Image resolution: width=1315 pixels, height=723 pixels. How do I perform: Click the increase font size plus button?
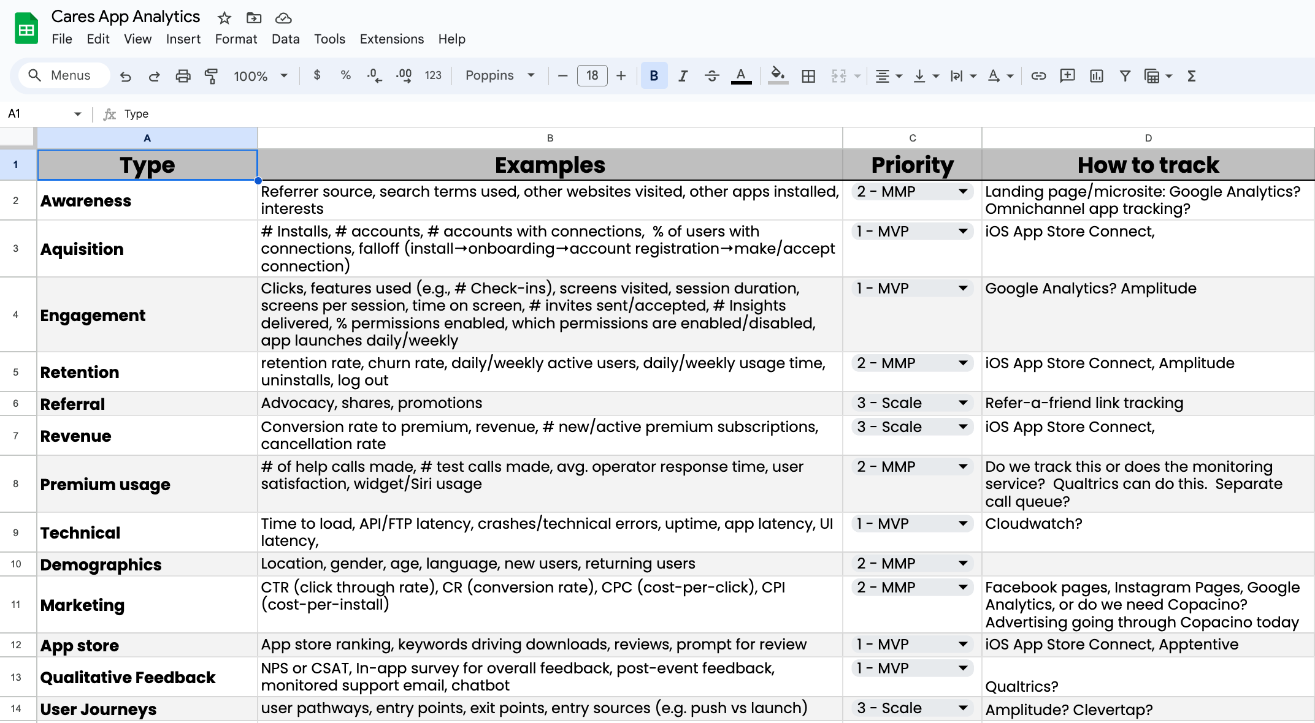[x=621, y=75]
